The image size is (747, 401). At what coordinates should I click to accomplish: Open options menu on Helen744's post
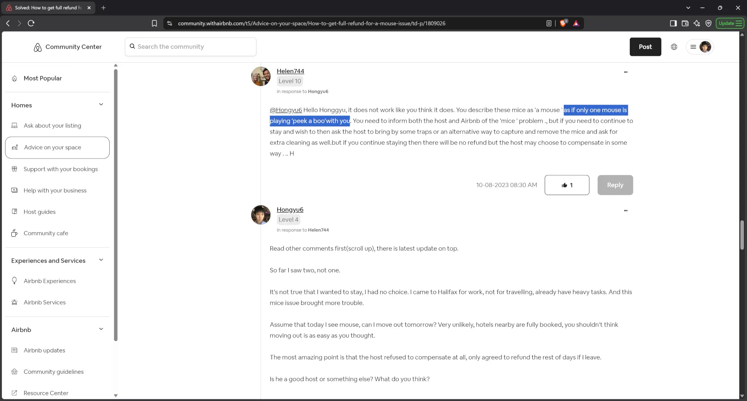(x=626, y=72)
